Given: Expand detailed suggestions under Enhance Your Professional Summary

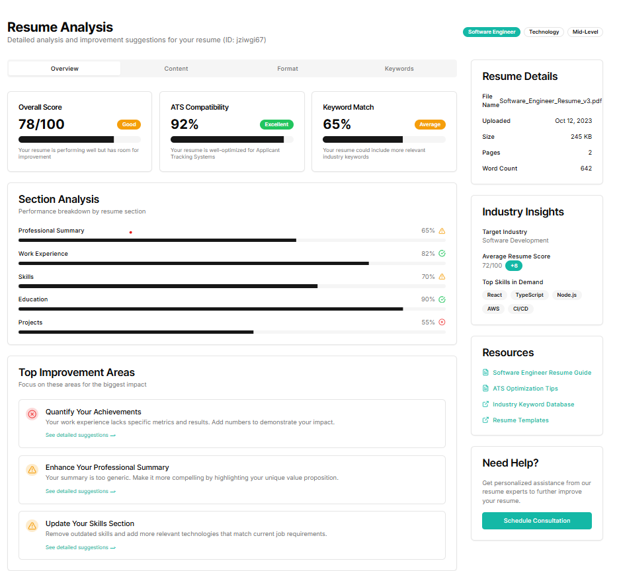Looking at the screenshot, I should pos(81,491).
